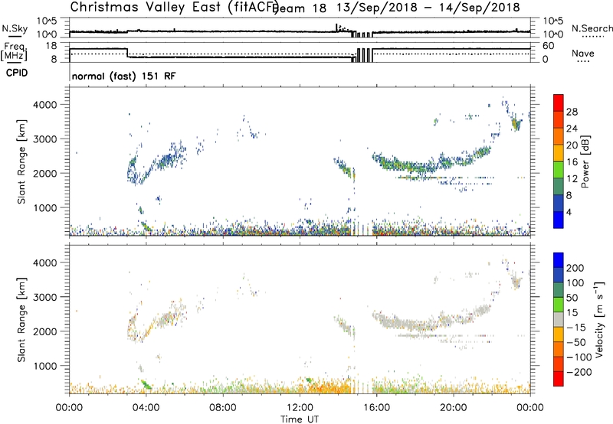Pick the blue 4–8 dB Power segment

559,203
